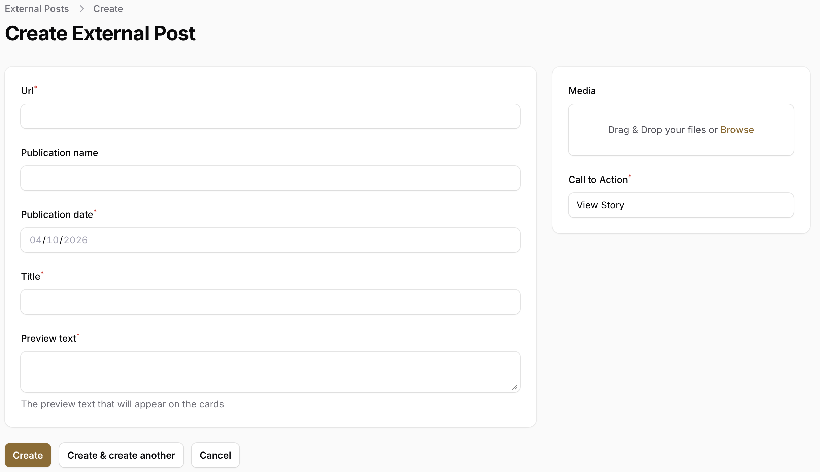Image resolution: width=820 pixels, height=472 pixels.
Task: Click inside the Preview text textarea
Action: 270,372
